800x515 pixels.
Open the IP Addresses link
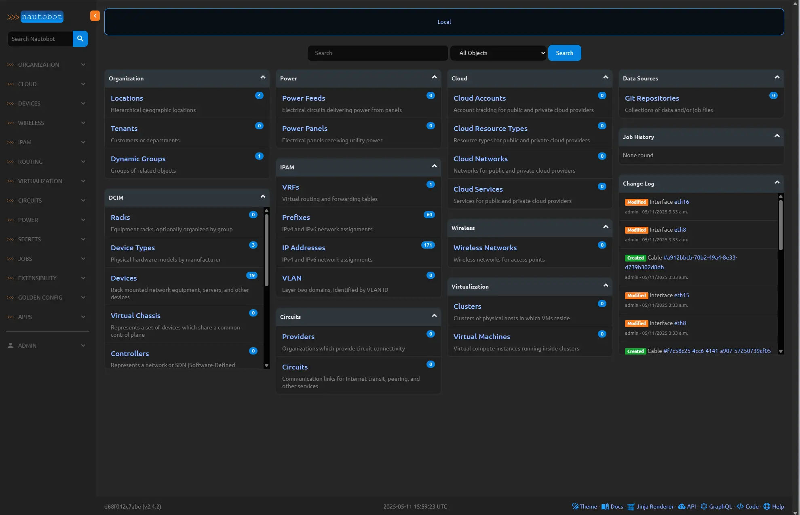point(304,248)
